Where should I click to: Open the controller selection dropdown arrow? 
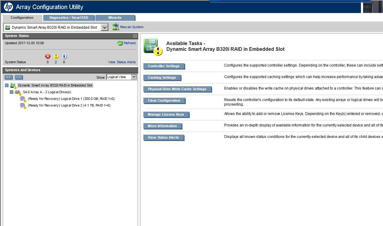tap(104, 27)
